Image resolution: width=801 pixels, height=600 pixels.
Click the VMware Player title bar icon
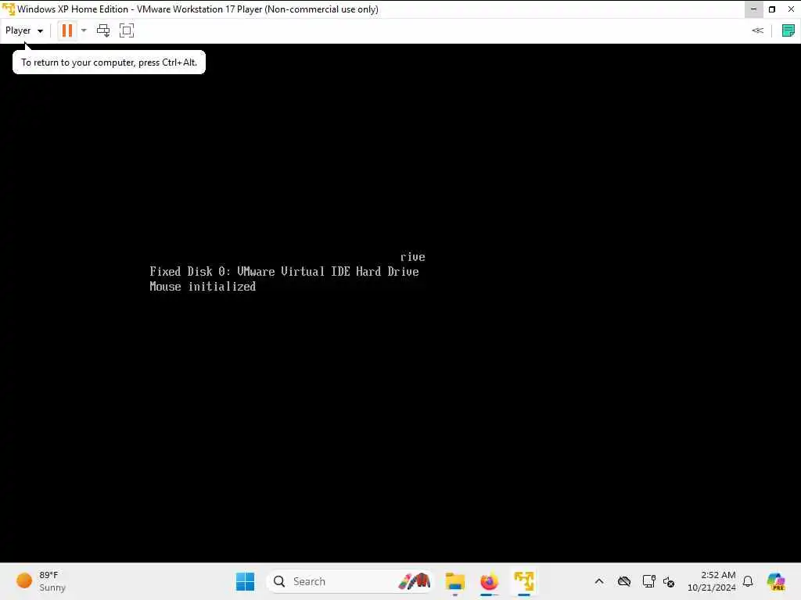click(x=8, y=9)
